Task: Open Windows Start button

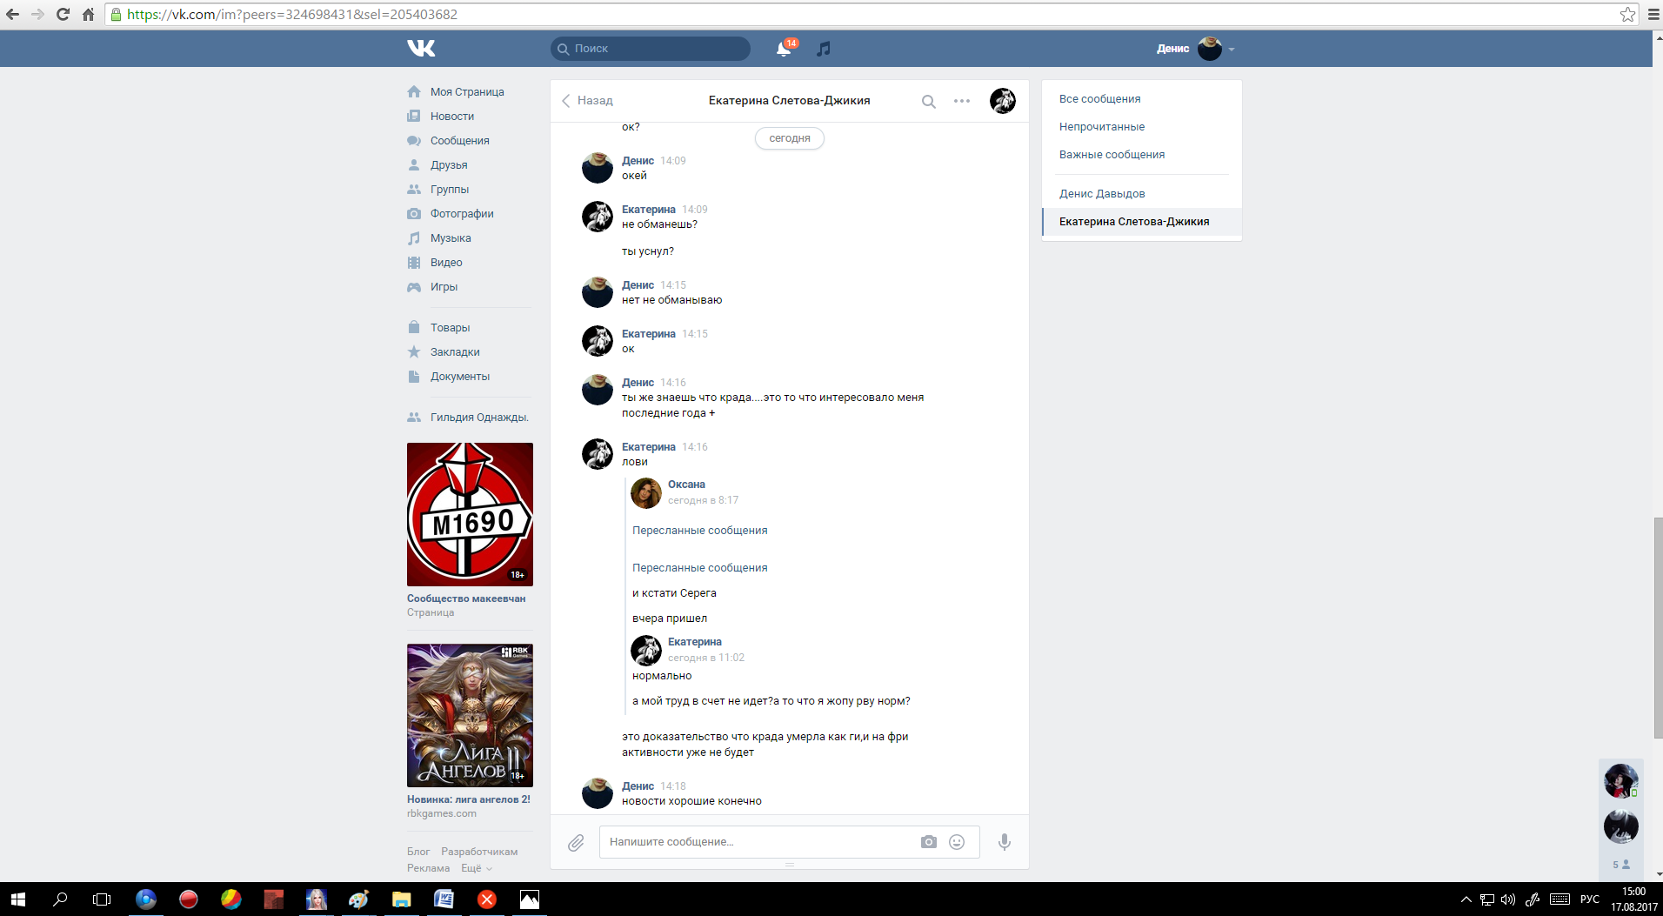Action: coord(17,899)
